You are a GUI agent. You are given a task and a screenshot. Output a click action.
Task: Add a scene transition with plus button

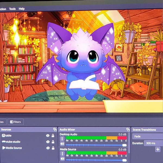point(158,149)
